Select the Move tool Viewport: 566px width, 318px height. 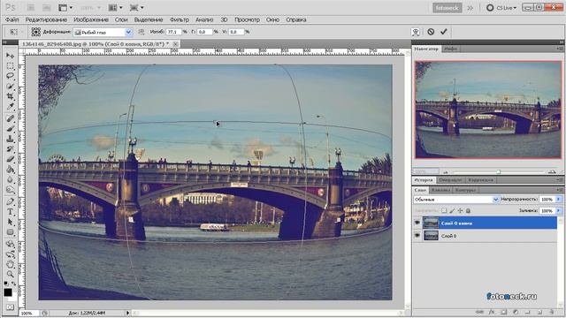[x=10, y=56]
